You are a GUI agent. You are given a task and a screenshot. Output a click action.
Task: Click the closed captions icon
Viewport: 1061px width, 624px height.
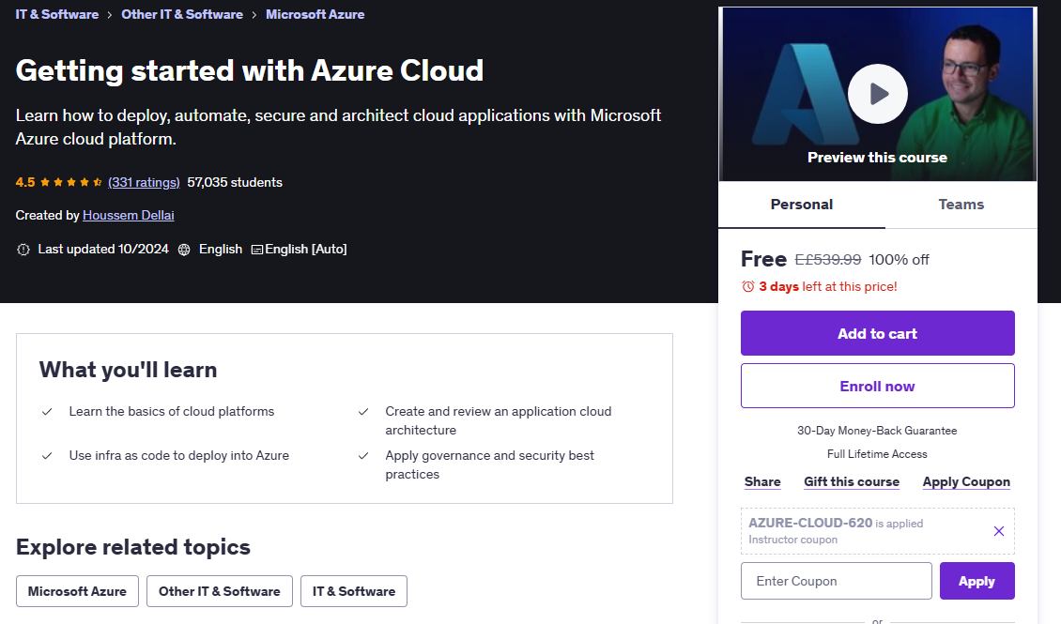(x=257, y=250)
